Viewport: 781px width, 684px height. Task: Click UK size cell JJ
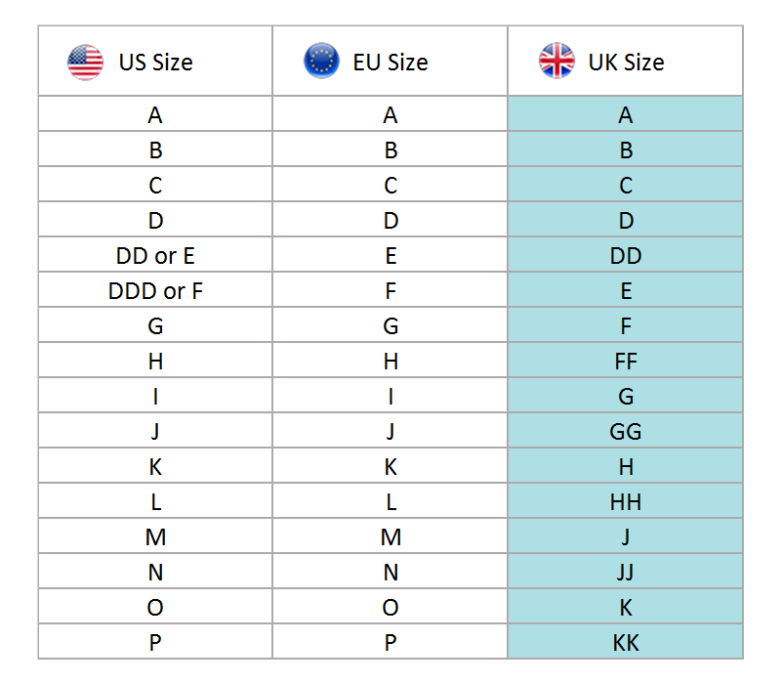pyautogui.click(x=626, y=573)
